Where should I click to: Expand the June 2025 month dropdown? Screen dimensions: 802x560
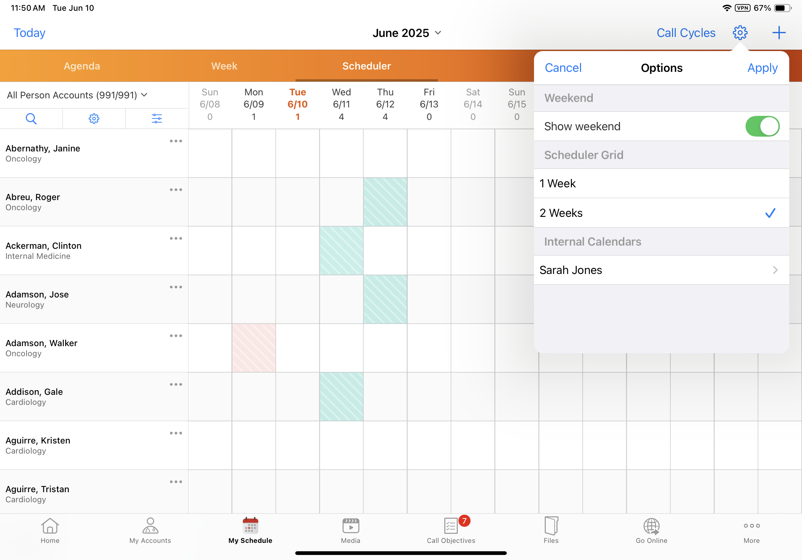tap(407, 33)
